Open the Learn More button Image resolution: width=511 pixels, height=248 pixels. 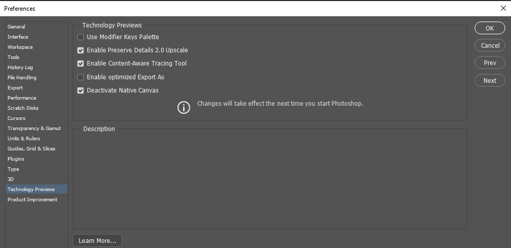coord(97,240)
